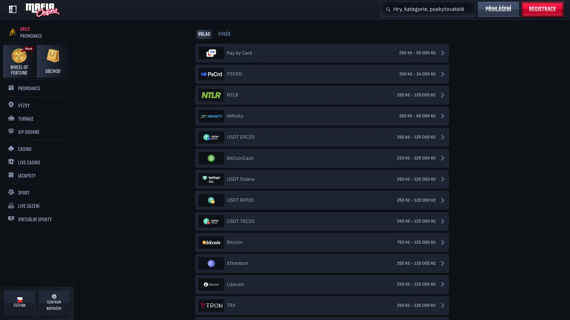Expand the Ethereum row chevron arrow
Screen dimensions: 570x320
(x=443, y=263)
